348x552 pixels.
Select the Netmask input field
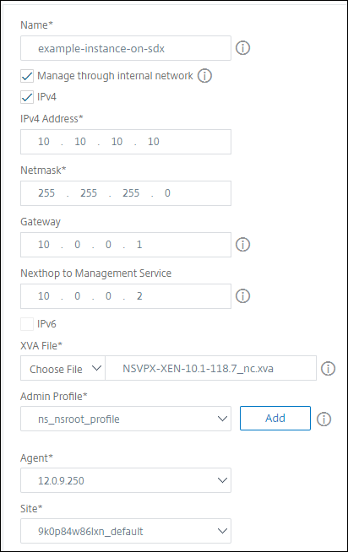(126, 193)
